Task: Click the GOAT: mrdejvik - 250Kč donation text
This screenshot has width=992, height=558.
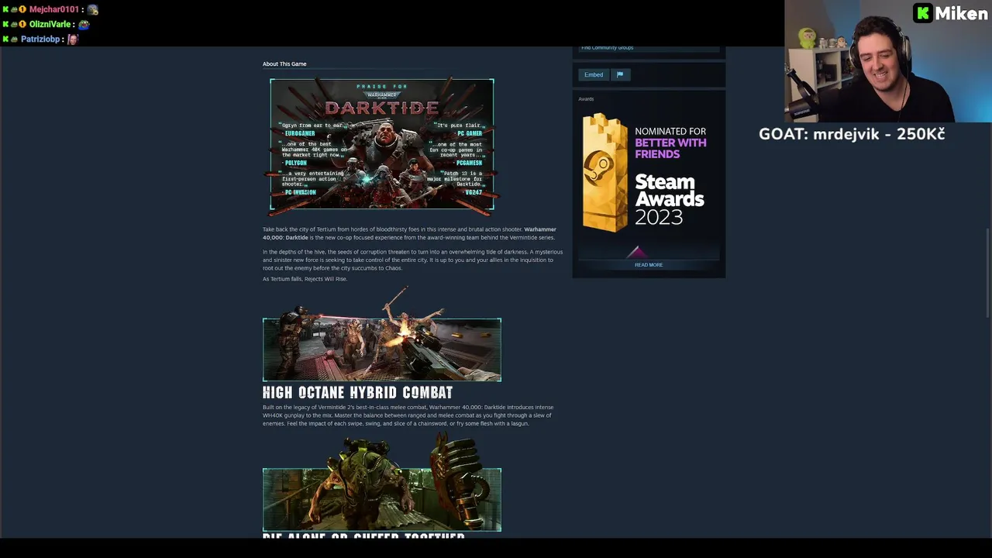Action: click(852, 133)
